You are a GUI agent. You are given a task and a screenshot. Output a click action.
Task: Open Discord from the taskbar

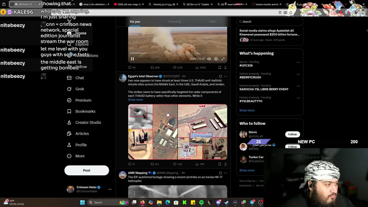[218, 202]
